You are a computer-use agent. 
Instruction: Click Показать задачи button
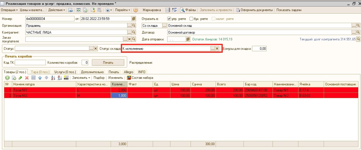click(289, 10)
